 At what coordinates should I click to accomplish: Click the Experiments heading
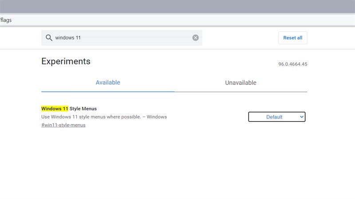(66, 61)
